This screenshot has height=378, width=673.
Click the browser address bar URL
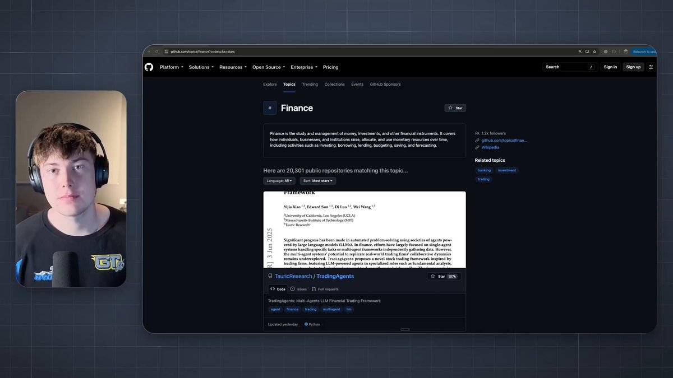[203, 52]
